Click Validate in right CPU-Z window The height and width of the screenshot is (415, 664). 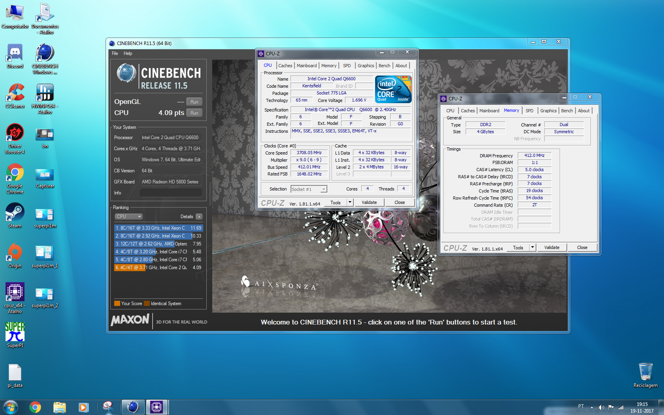tap(552, 247)
